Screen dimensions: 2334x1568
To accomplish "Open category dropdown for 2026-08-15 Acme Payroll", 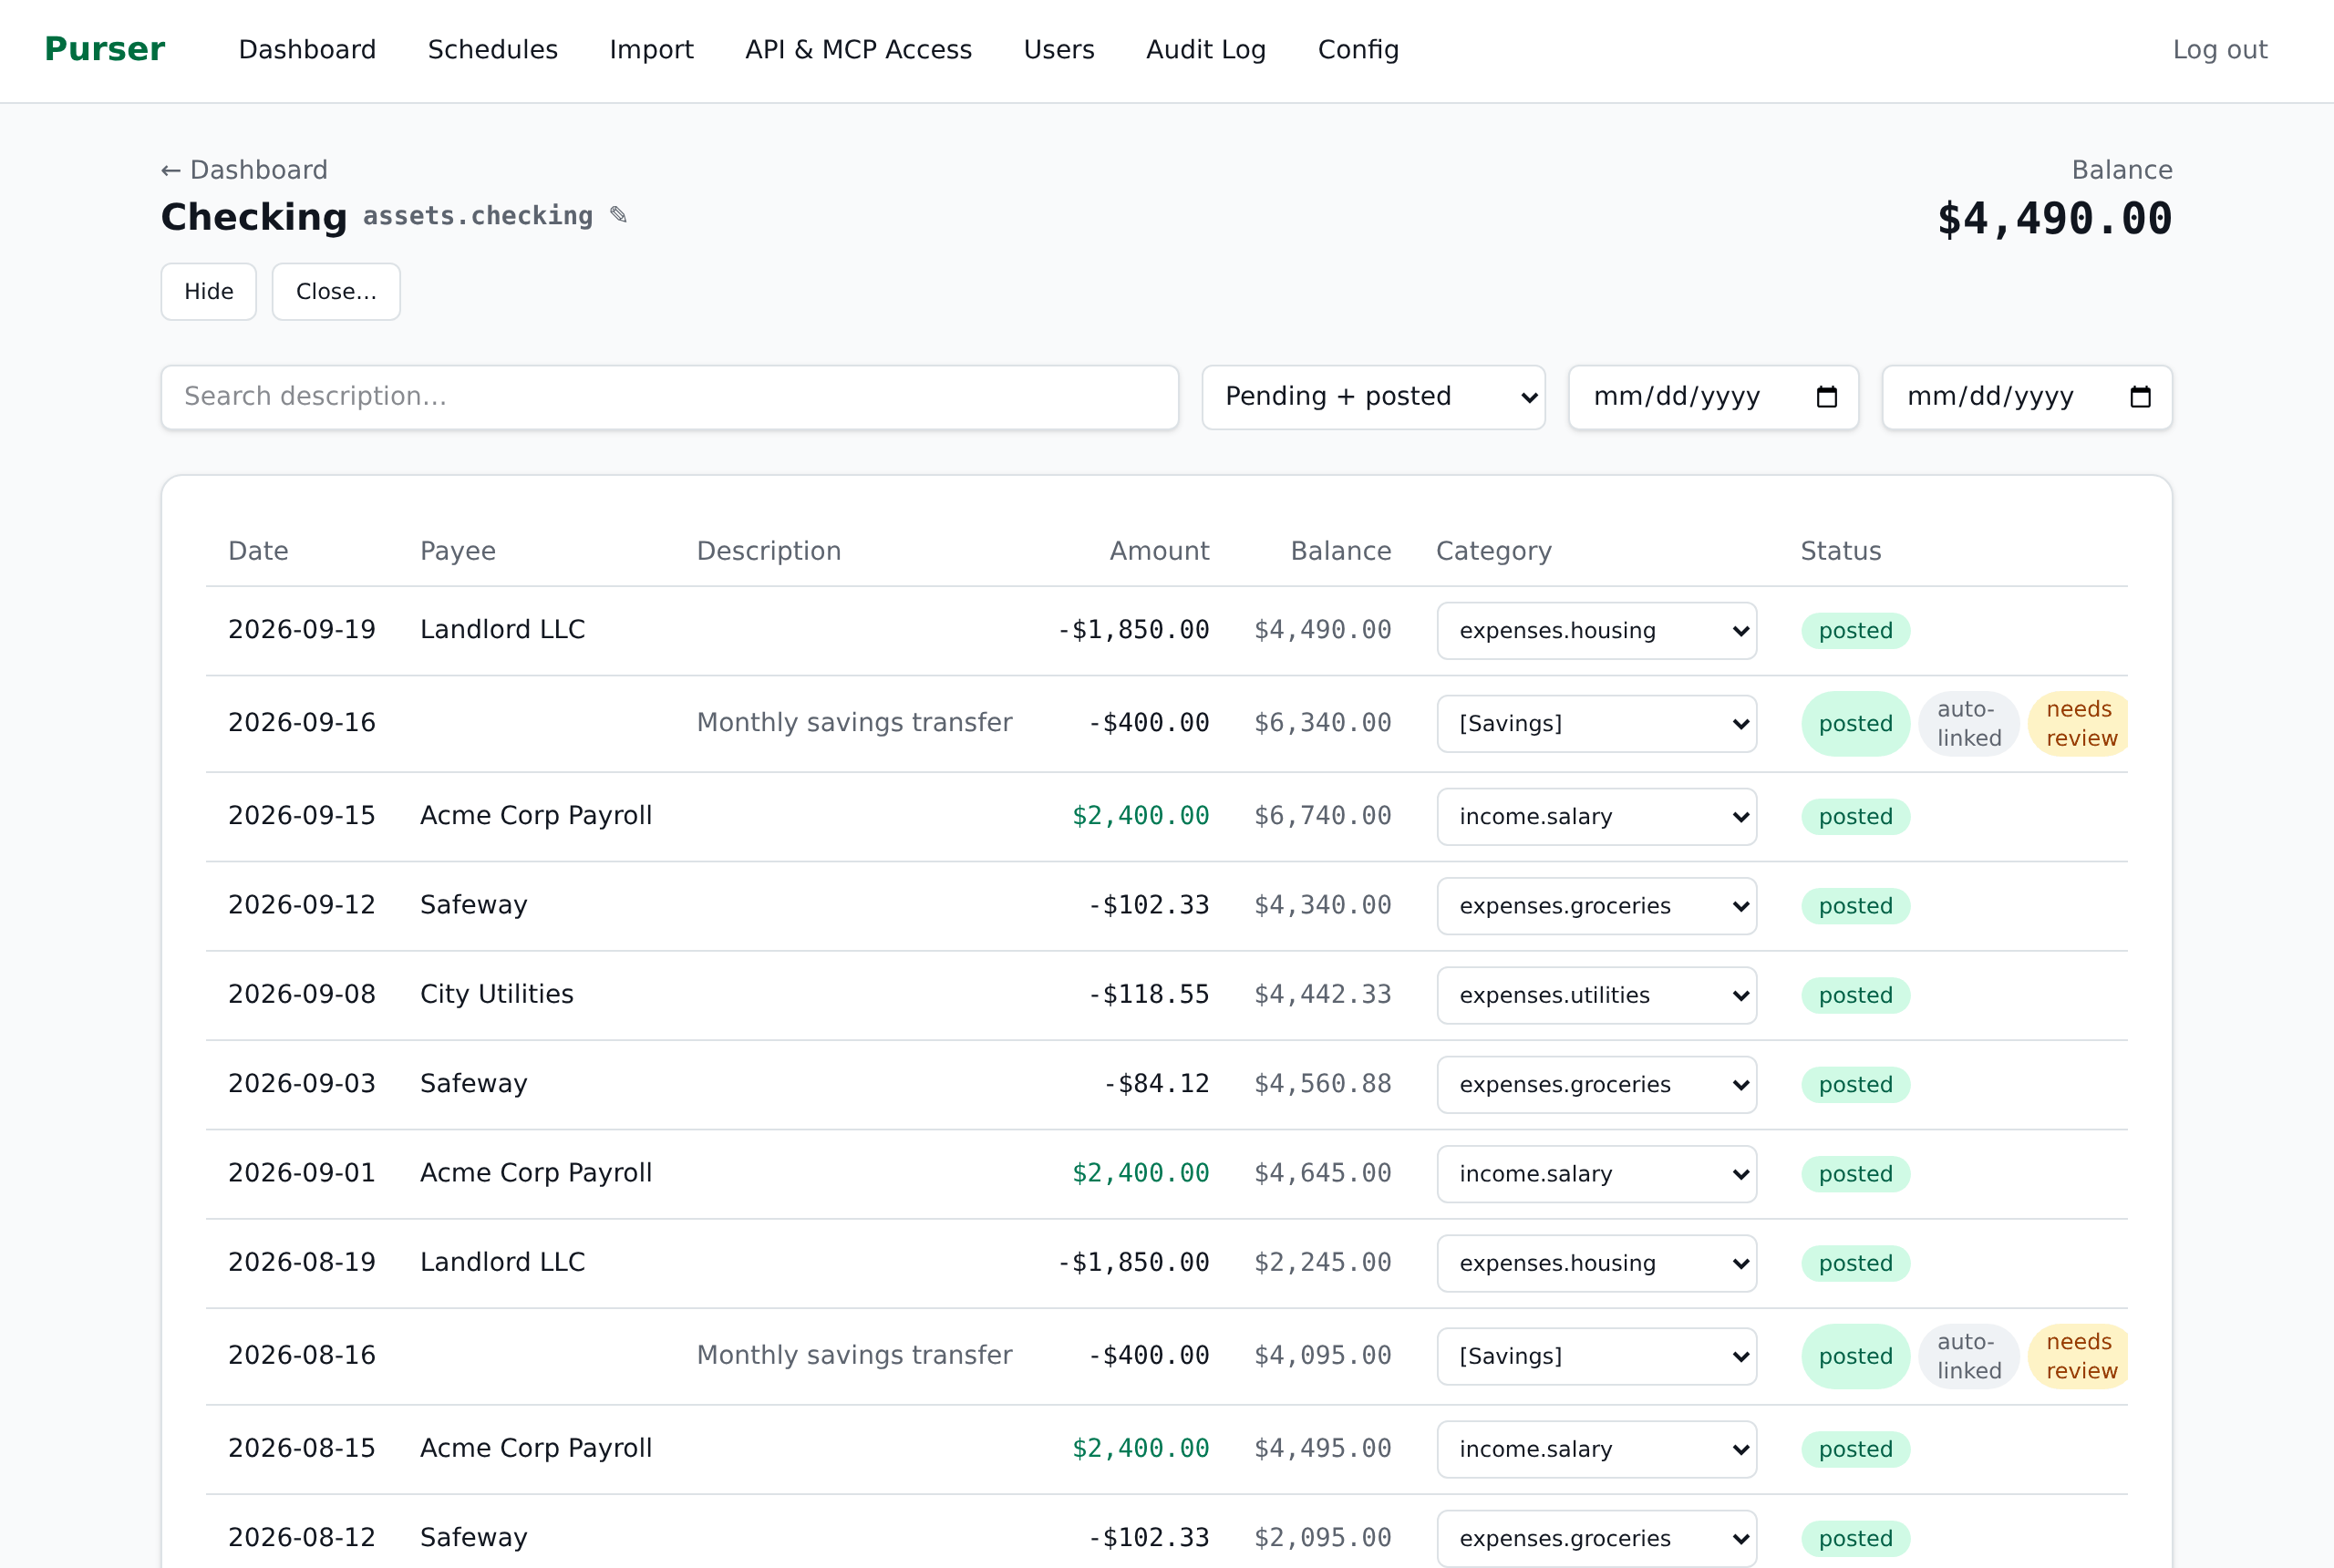I will click(x=1596, y=1449).
